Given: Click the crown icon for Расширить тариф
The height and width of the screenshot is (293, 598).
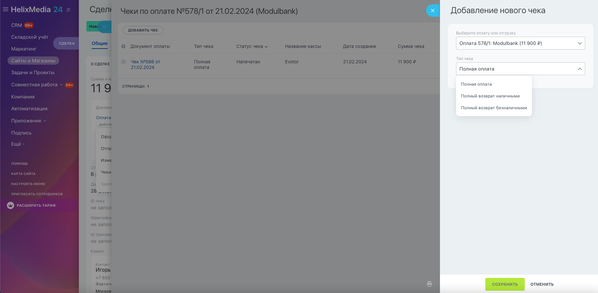Looking at the screenshot, I should coord(11,205).
